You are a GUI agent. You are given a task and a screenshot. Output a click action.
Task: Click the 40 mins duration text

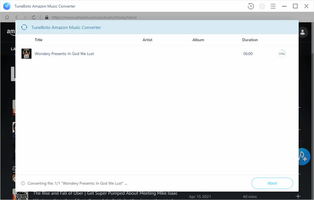(250, 196)
